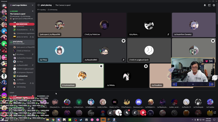218x122 pixels.
Task: Click audience member [komisan] Discord-logo avatar
Action: click(x=139, y=102)
